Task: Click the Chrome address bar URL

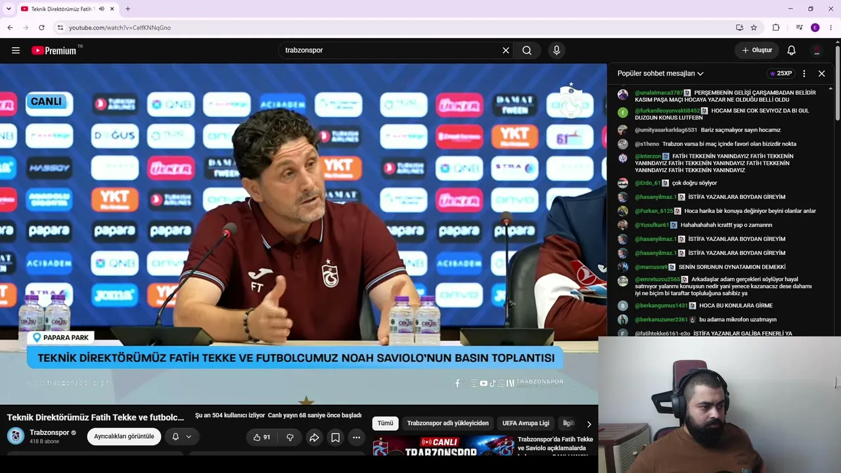Action: (x=120, y=28)
